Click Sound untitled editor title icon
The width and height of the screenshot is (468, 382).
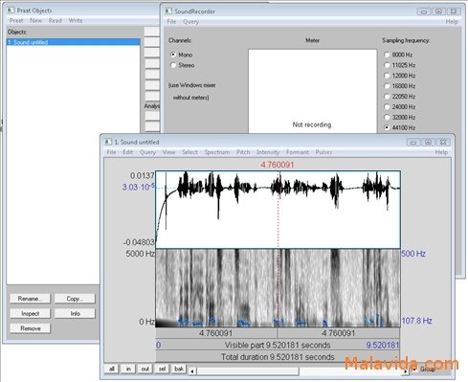tap(108, 142)
